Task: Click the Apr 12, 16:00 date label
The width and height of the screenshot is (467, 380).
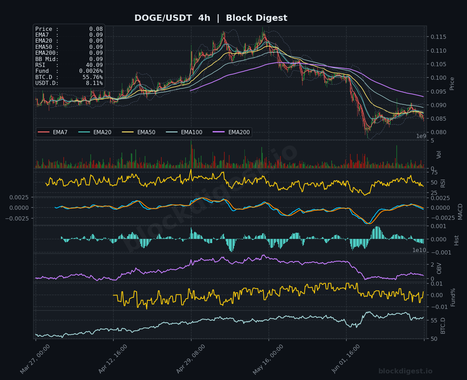Action: pyautogui.click(x=113, y=359)
